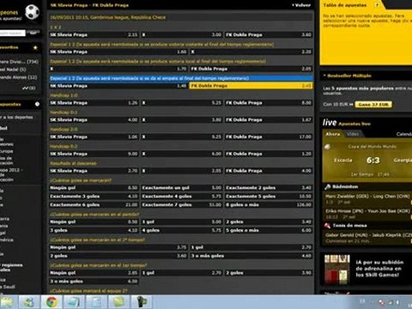This screenshot has width=412, height=309.
Task: Click the Gane 37 EUR button
Action: coord(373,105)
